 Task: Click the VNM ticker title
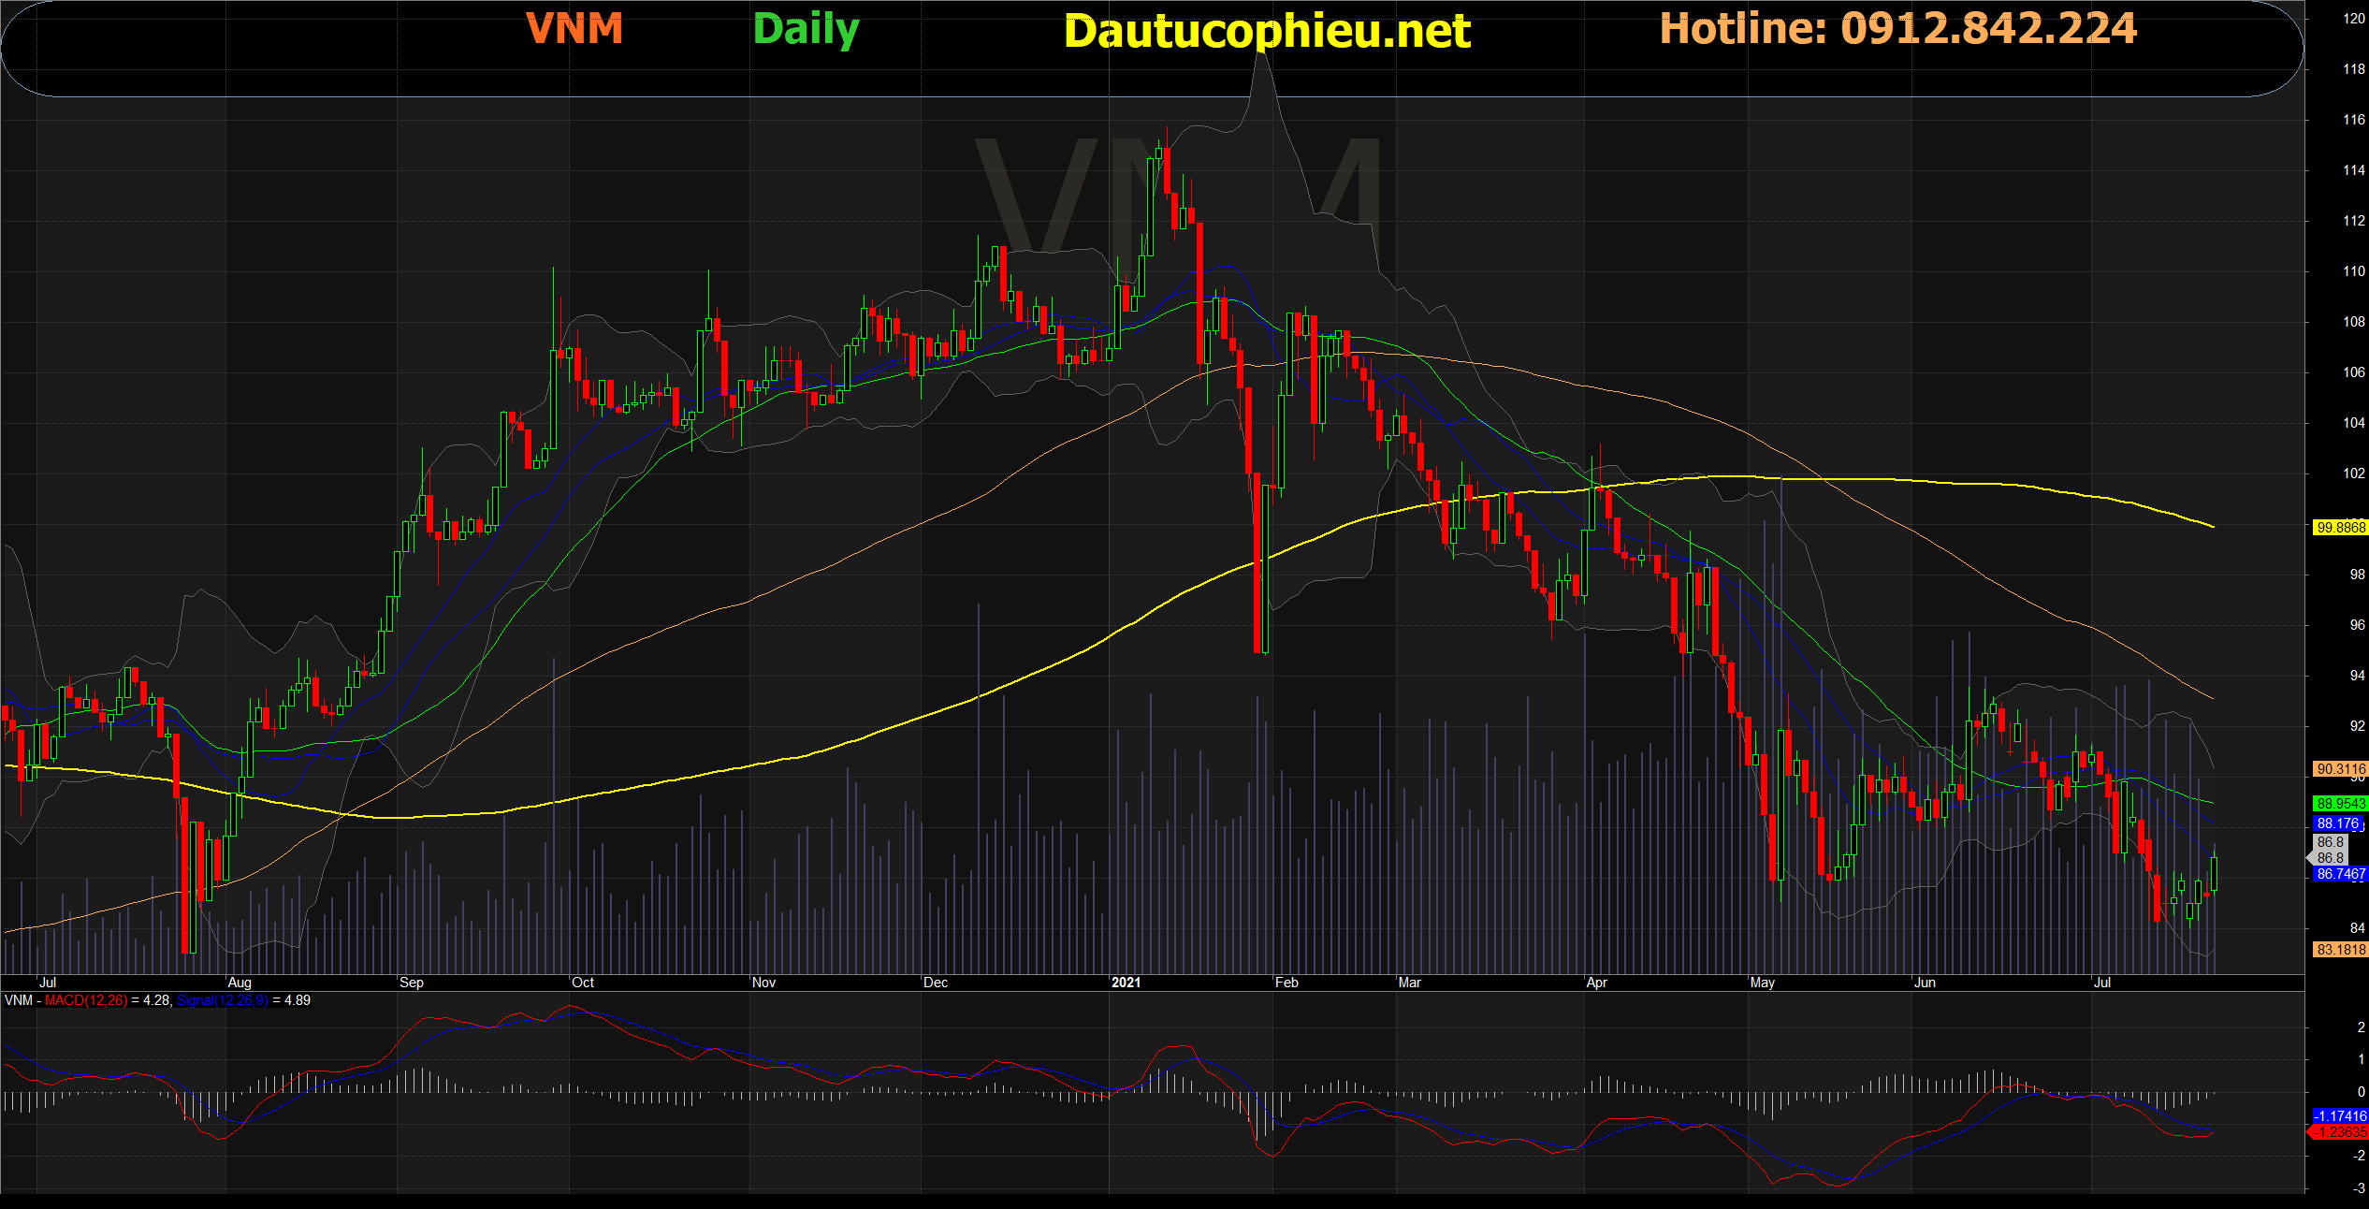point(574,29)
